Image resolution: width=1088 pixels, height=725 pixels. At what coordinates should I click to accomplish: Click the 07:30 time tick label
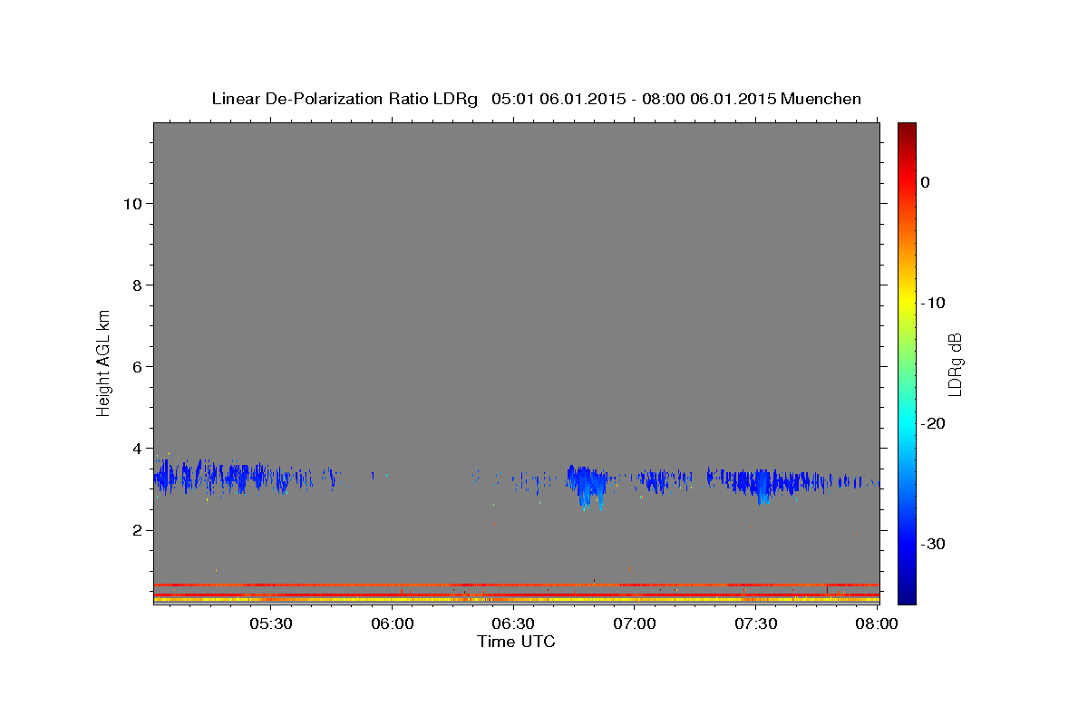(x=755, y=623)
